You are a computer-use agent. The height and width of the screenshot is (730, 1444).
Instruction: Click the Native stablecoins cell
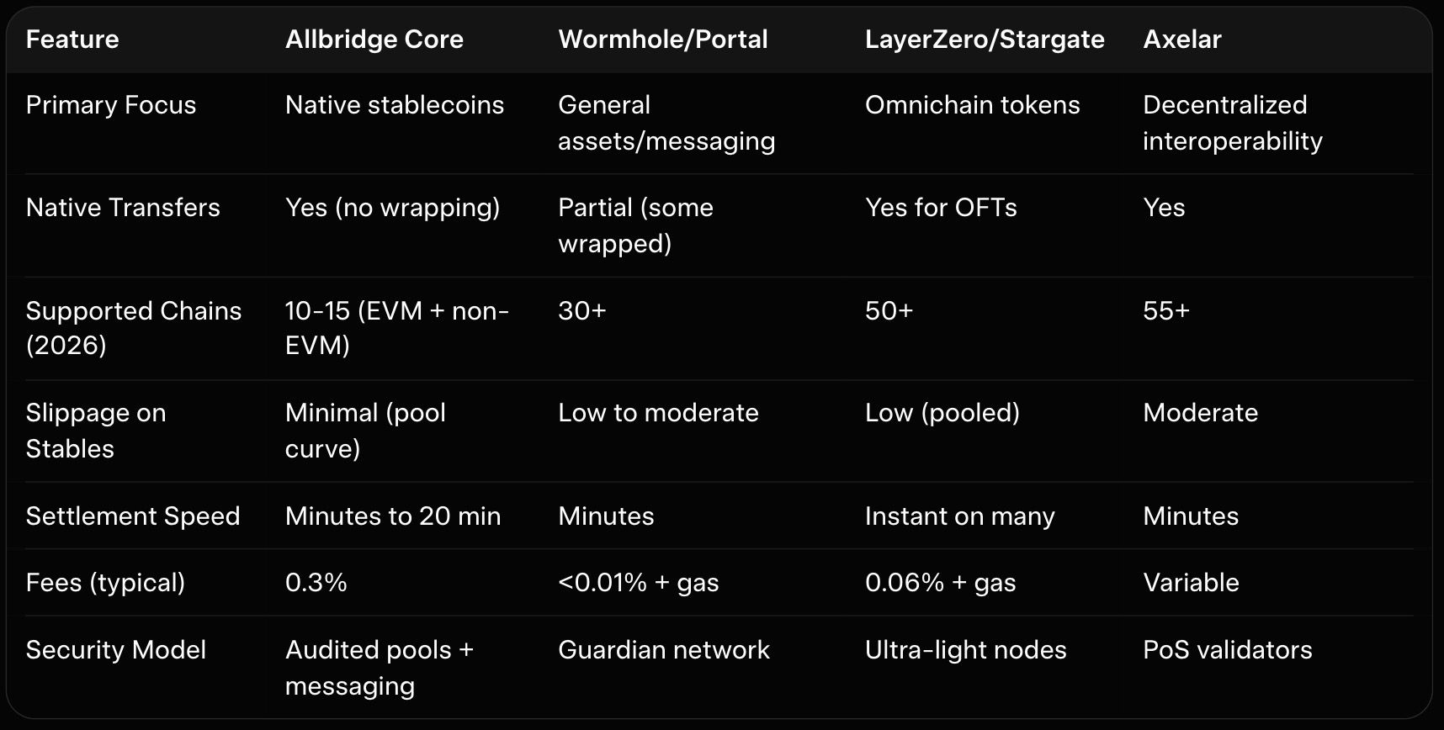394,105
